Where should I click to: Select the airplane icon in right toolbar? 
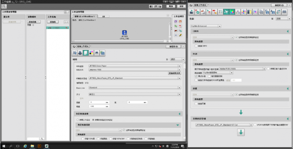(226, 12)
